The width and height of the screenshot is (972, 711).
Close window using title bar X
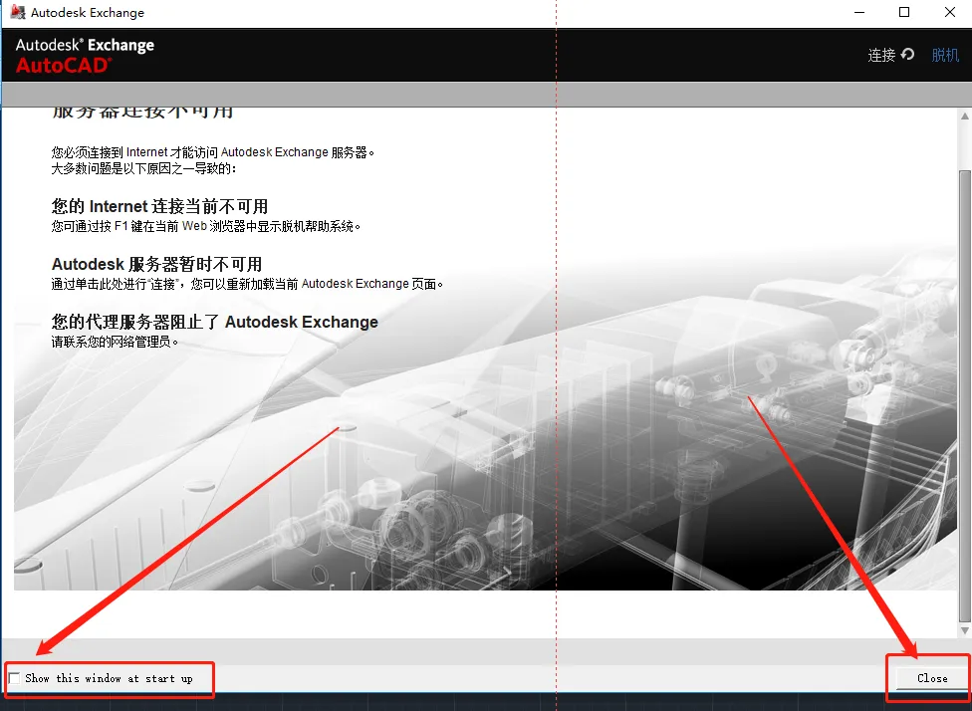click(950, 12)
